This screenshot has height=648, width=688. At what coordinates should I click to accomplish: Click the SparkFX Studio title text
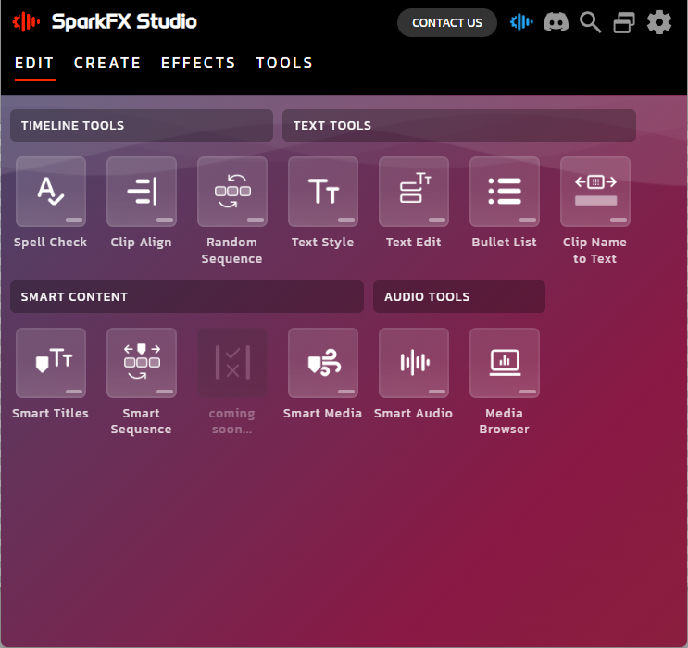[124, 21]
